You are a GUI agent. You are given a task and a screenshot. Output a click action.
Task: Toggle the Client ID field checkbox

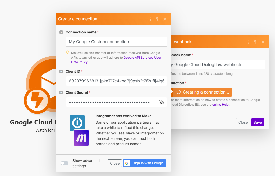61,71
